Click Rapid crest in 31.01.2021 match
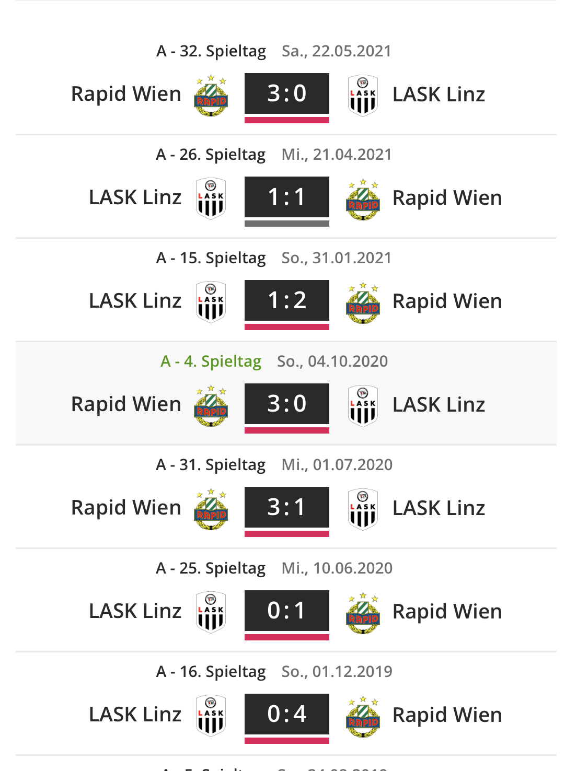Screen dimensions: 588x771 [x=363, y=302]
